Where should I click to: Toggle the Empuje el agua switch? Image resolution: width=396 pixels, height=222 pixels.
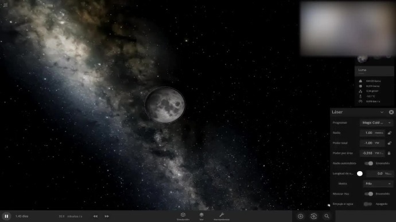tap(368, 204)
